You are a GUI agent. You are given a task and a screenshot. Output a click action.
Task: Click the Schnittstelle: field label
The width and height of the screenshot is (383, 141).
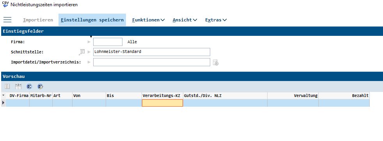point(27,52)
